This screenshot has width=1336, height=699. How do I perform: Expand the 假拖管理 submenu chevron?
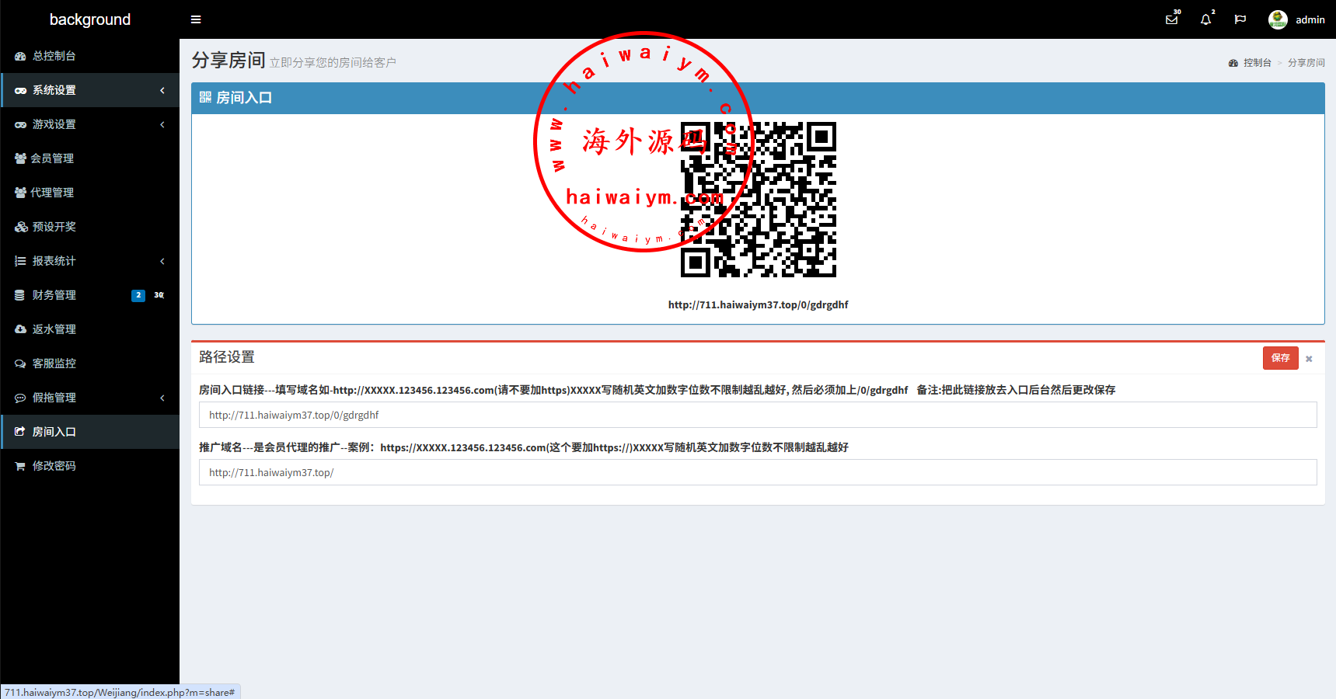[x=162, y=398]
